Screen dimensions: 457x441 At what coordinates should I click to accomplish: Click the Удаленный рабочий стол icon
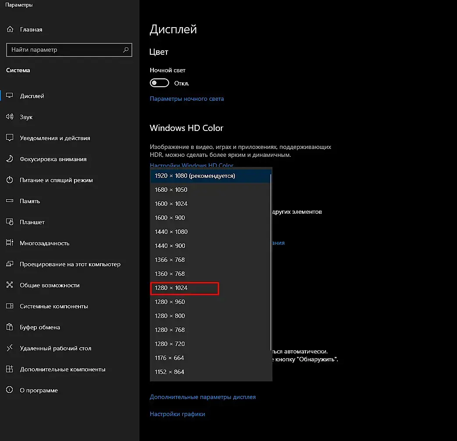(x=10, y=348)
